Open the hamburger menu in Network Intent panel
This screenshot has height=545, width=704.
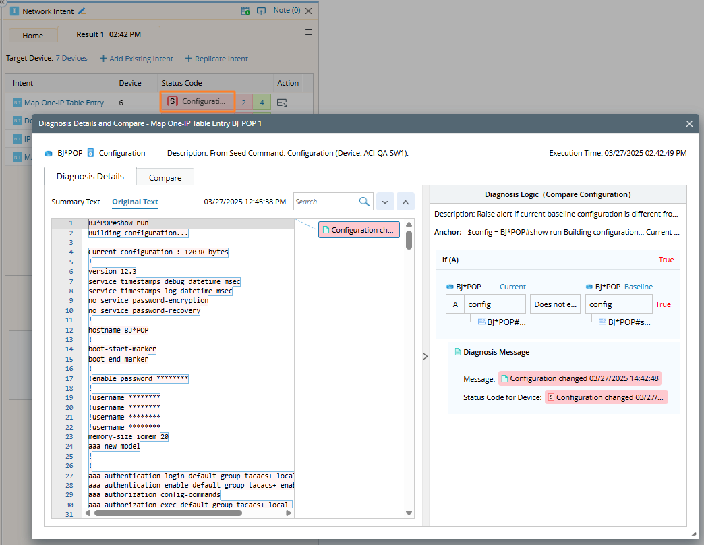(309, 32)
